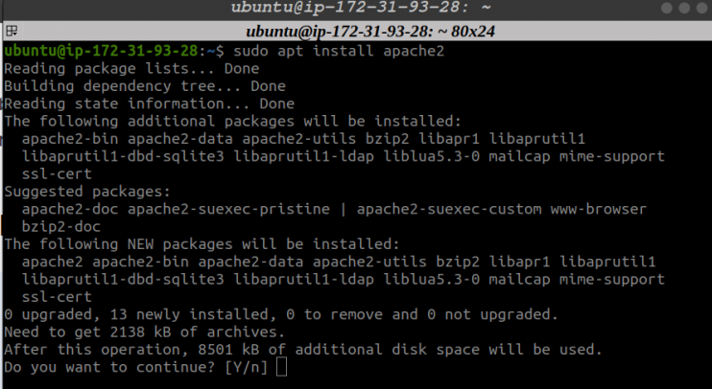Click the last gray window control circle
Viewport: 712px width, 389px height.
coord(702,9)
